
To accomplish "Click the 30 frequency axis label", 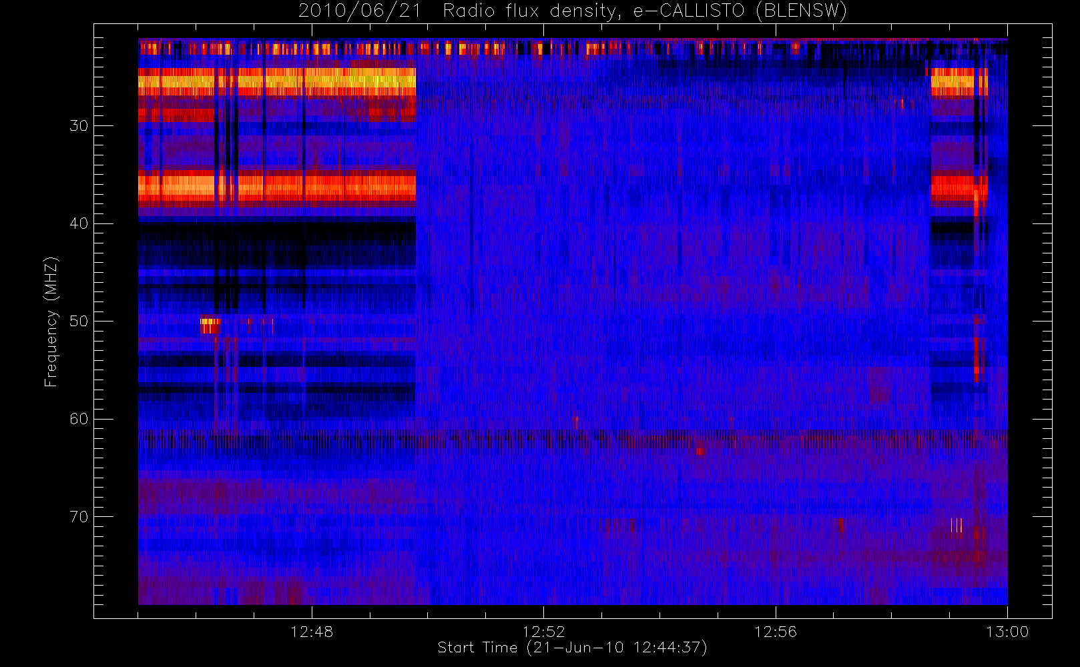I will 79,125.
